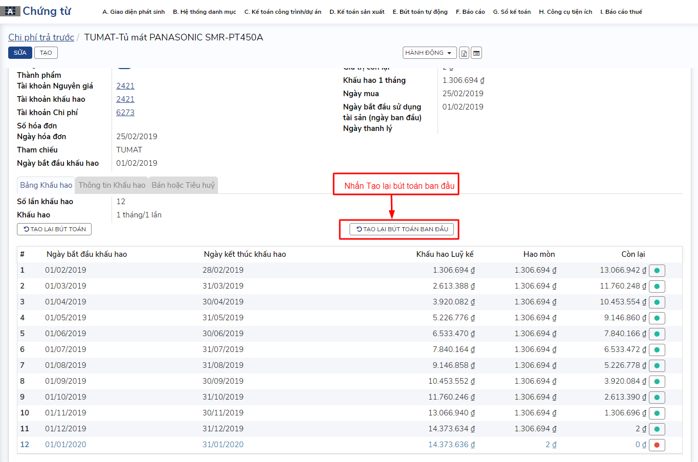
Task: Click the Tạo button
Action: pyautogui.click(x=46, y=53)
